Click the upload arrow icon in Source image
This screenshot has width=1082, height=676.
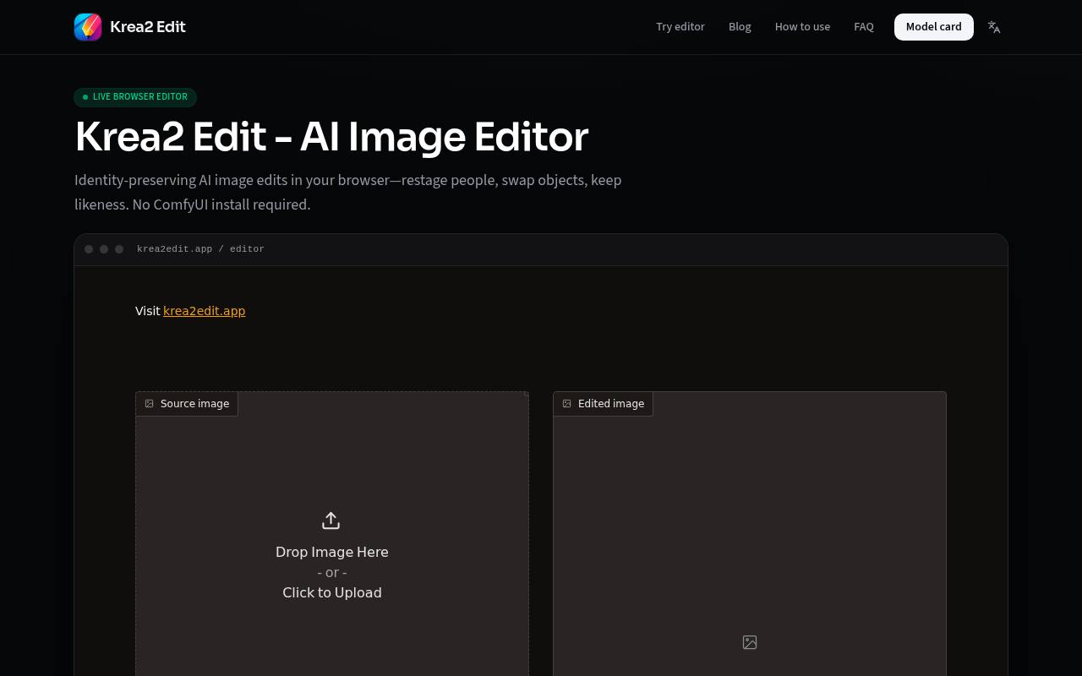click(x=331, y=521)
